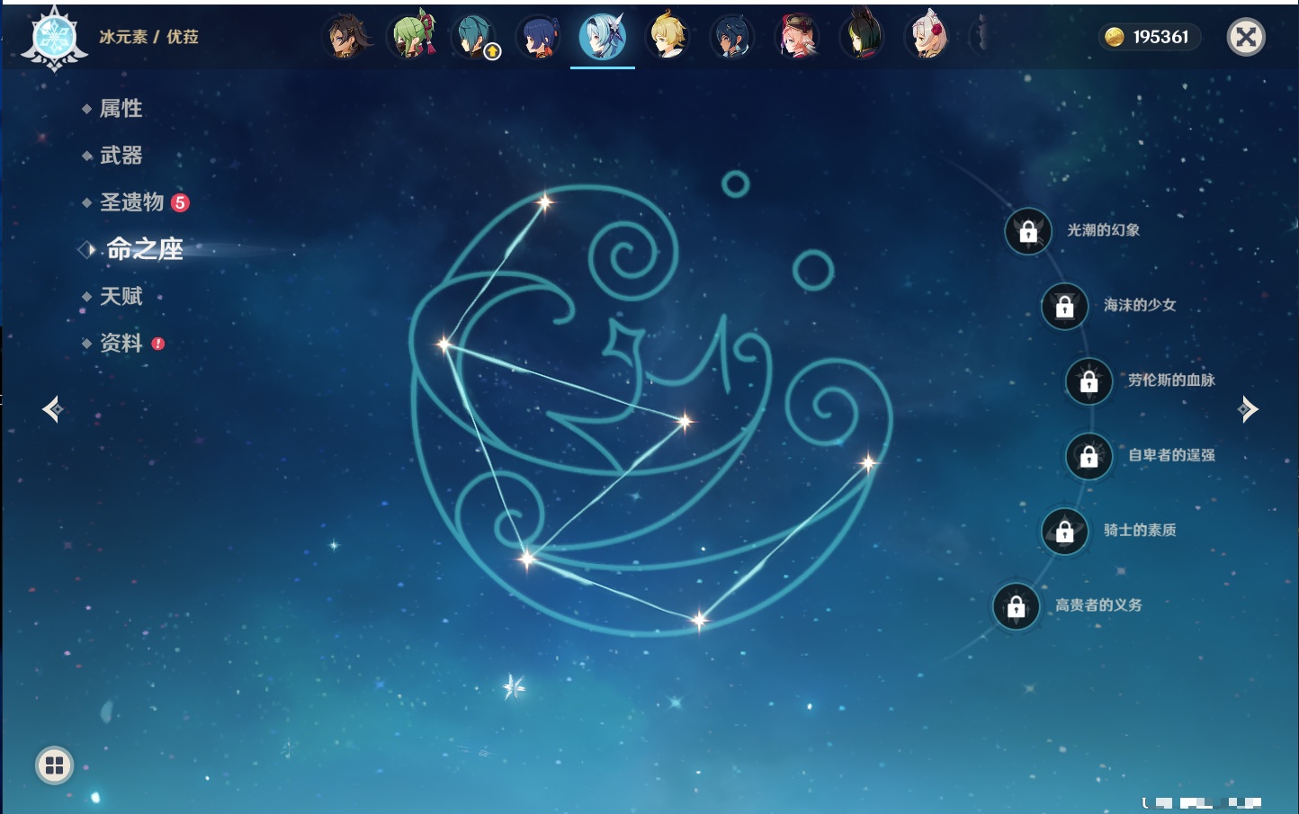
Task: Click the 195361 Mora amount
Action: (1160, 37)
